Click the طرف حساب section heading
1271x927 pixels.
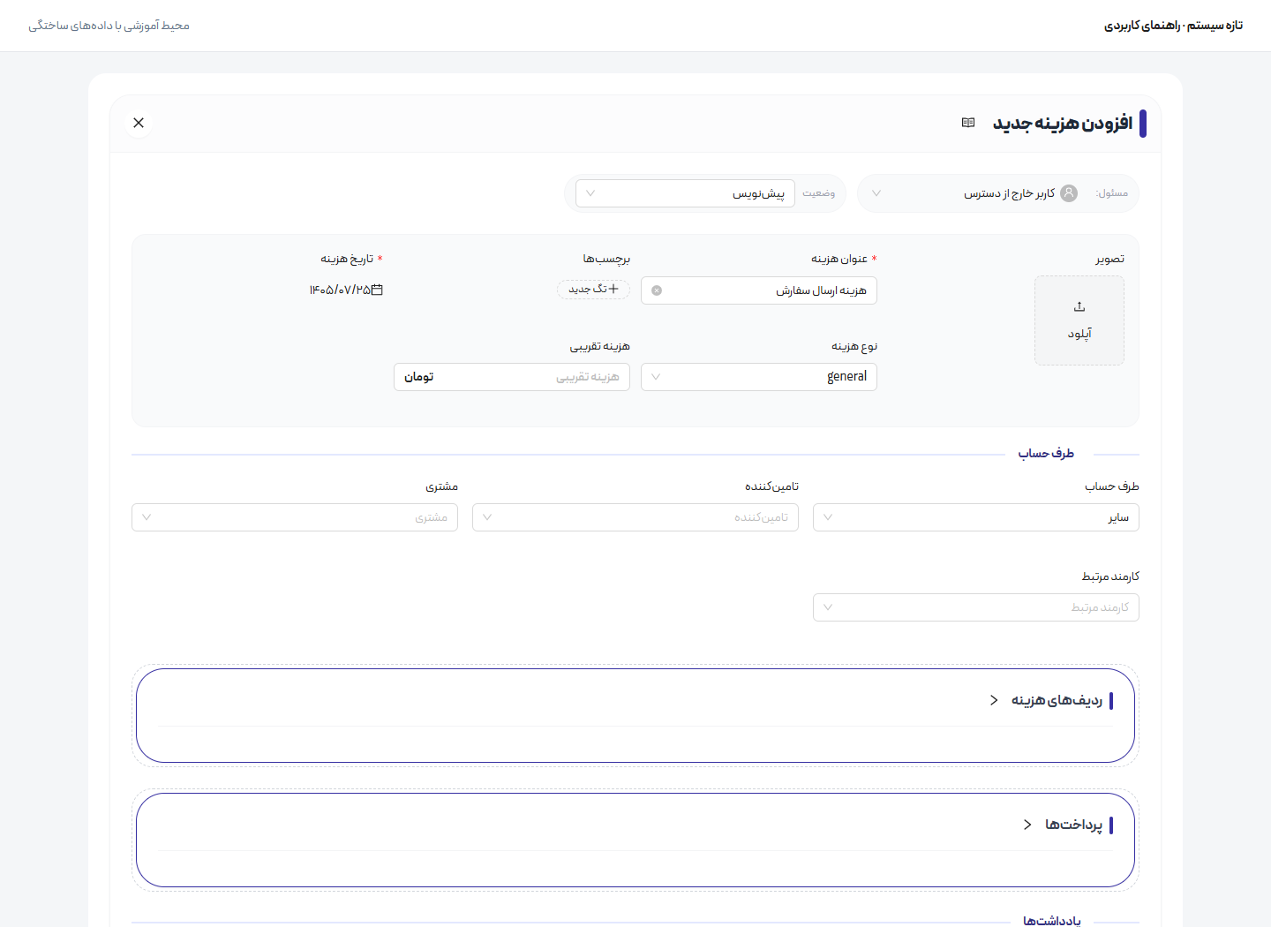point(1046,454)
